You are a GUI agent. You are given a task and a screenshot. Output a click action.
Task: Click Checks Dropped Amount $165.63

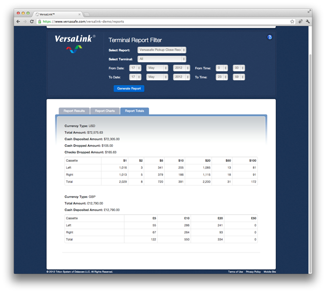110,152
